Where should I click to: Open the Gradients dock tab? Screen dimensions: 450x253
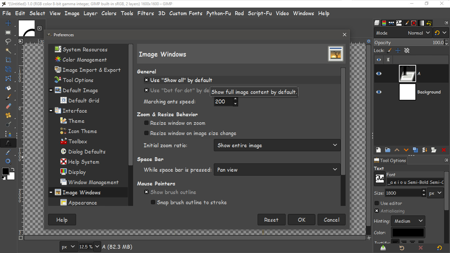[421, 23]
